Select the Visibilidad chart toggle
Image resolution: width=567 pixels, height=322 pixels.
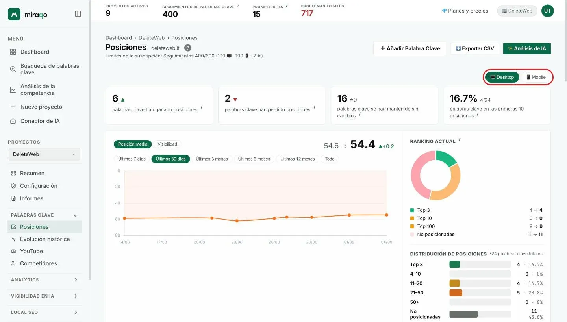[167, 144]
